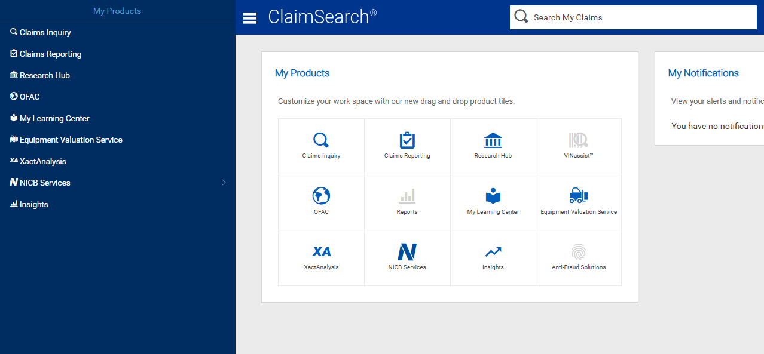Click the Anti-Fraud Solutions fingerprint tile
The image size is (764, 354).
click(579, 251)
